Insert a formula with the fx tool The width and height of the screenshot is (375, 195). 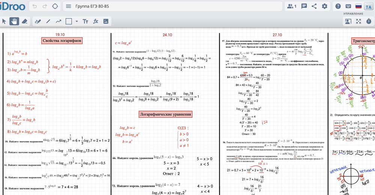[x=96, y=21]
